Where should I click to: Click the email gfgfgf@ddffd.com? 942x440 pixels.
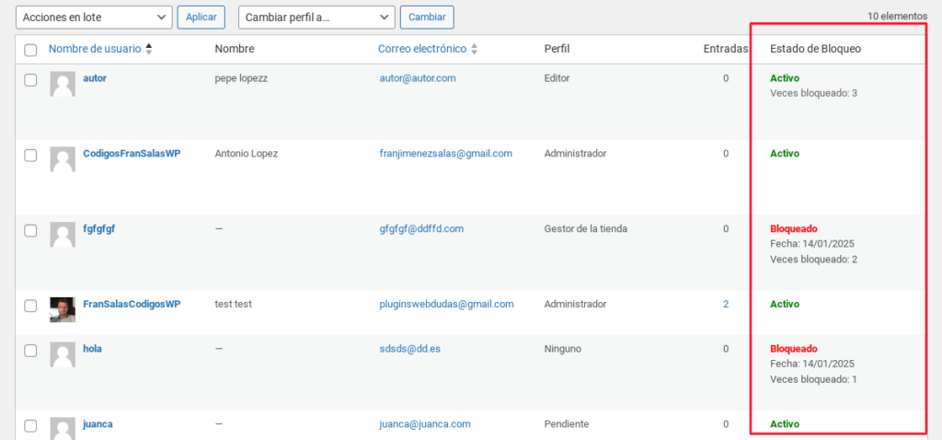click(421, 228)
